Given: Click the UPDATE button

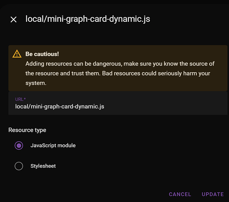Looking at the screenshot, I should pos(212,194).
